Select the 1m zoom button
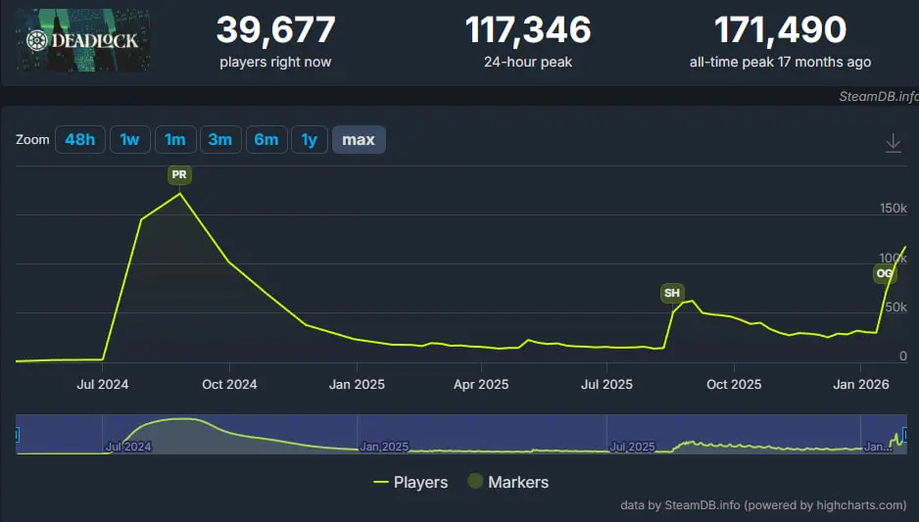The height and width of the screenshot is (522, 919). 174,140
